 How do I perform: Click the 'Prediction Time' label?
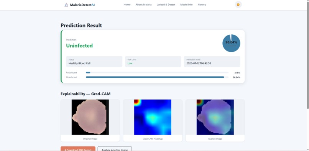[x=193, y=59]
